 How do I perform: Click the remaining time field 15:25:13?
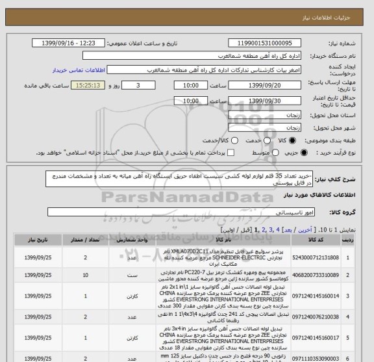click(x=88, y=85)
